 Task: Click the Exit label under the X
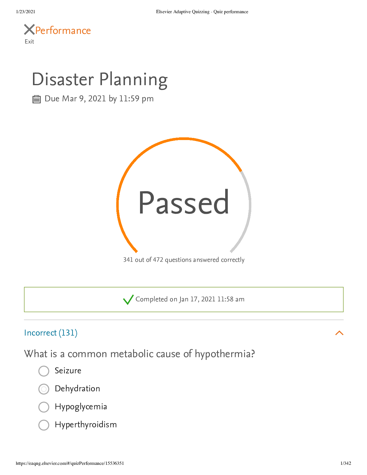[x=29, y=42]
